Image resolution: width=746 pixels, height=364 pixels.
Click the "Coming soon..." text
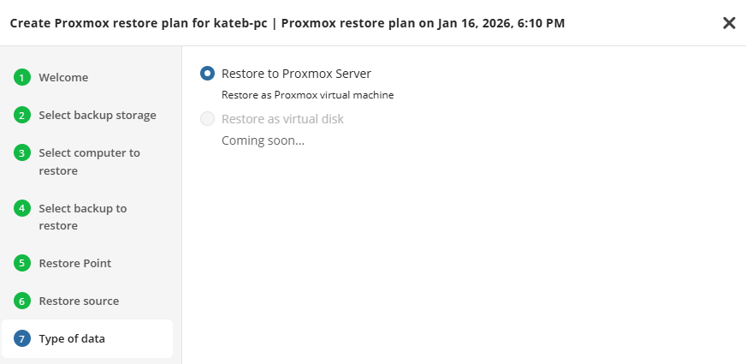(263, 140)
